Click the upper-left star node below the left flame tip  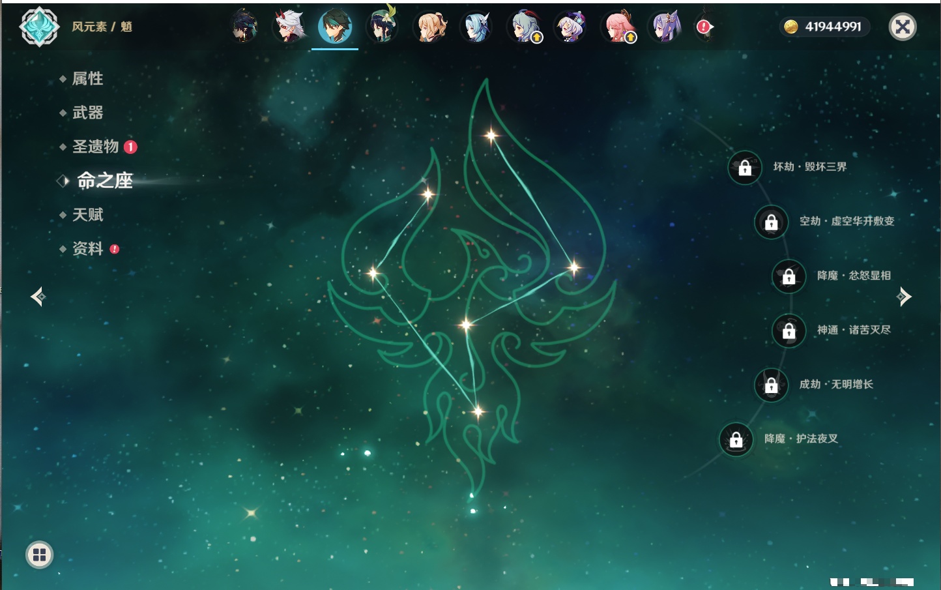tap(428, 194)
